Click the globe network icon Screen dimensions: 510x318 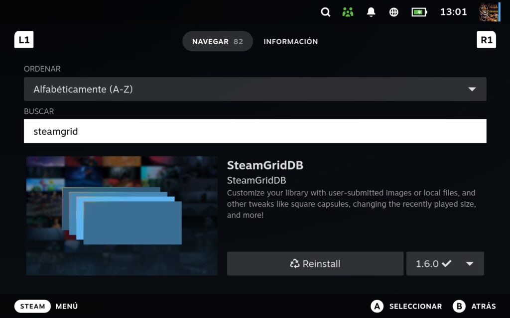click(394, 12)
